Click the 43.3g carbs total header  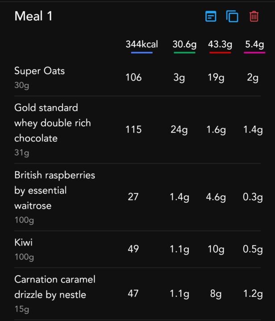tap(220, 44)
